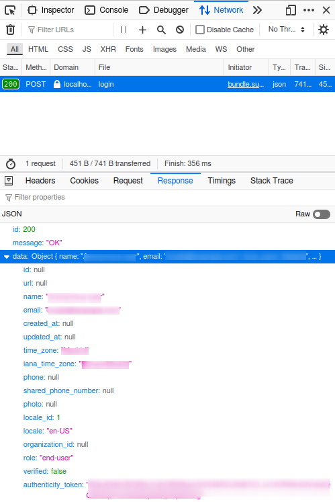Open request blocking icon
335x502 pixels.
[x=180, y=30]
